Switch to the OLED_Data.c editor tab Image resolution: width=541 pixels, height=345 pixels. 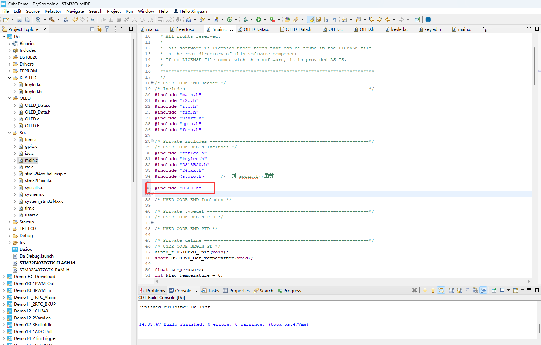(256, 29)
